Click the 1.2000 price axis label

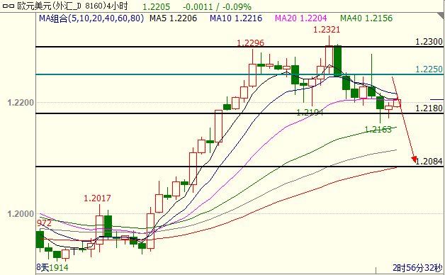[x=20, y=214]
